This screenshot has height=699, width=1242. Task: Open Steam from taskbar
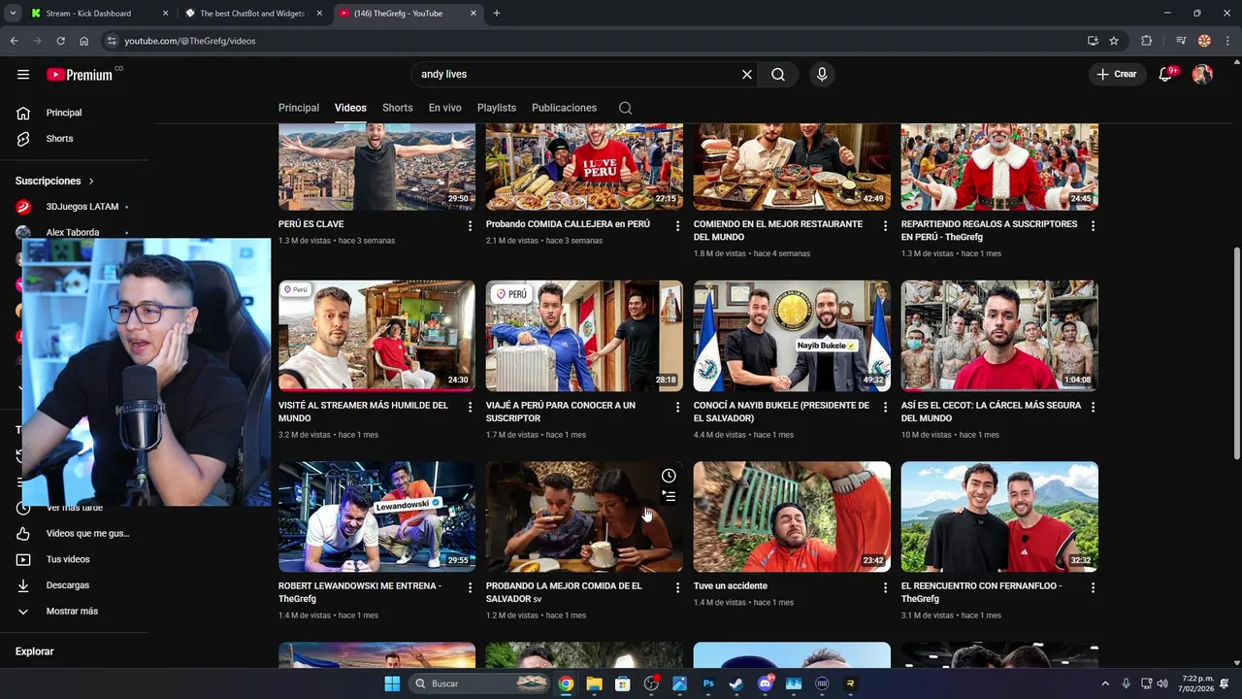736,683
